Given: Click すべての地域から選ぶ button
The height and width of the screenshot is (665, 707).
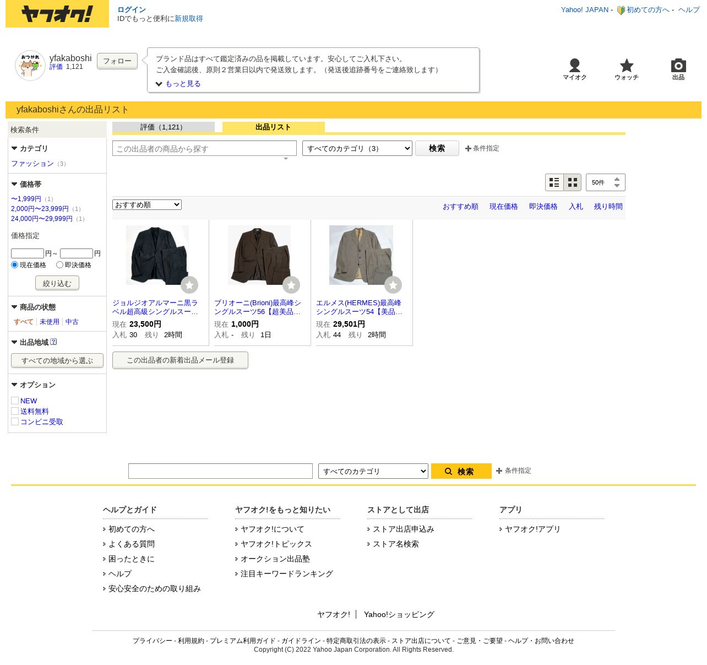Looking at the screenshot, I should point(57,361).
